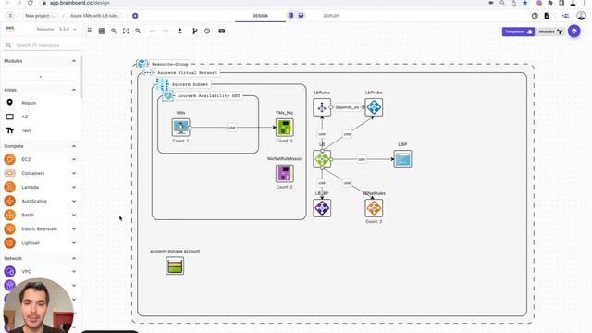Select the NicNatRuleAssoc node
This screenshot has height=333, width=592.
click(284, 173)
